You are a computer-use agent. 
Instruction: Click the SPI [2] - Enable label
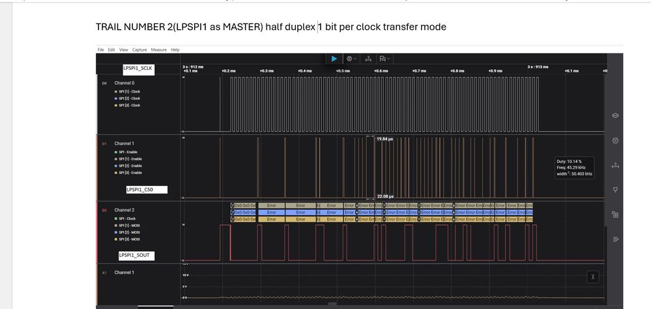[x=130, y=166]
